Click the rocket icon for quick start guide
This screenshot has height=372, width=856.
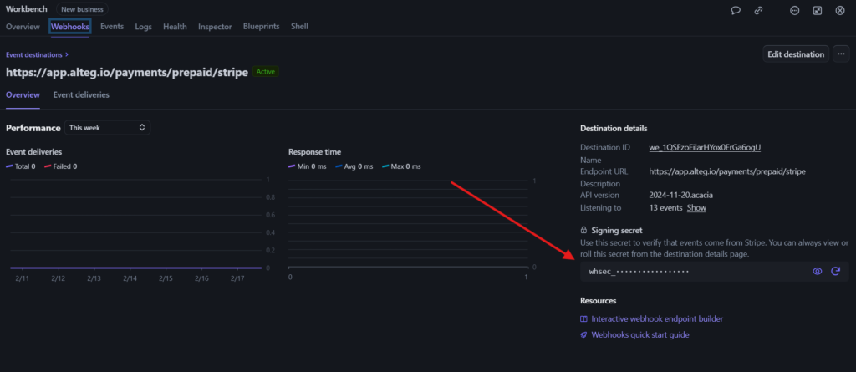point(583,334)
